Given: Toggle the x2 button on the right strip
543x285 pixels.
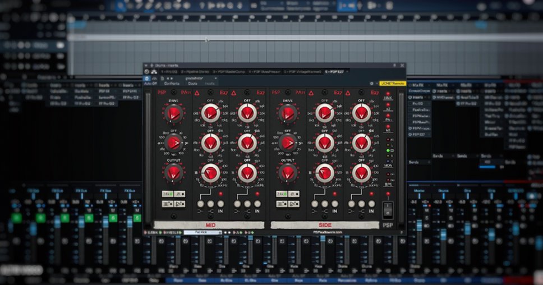Looking at the screenshot, I should [x=388, y=109].
